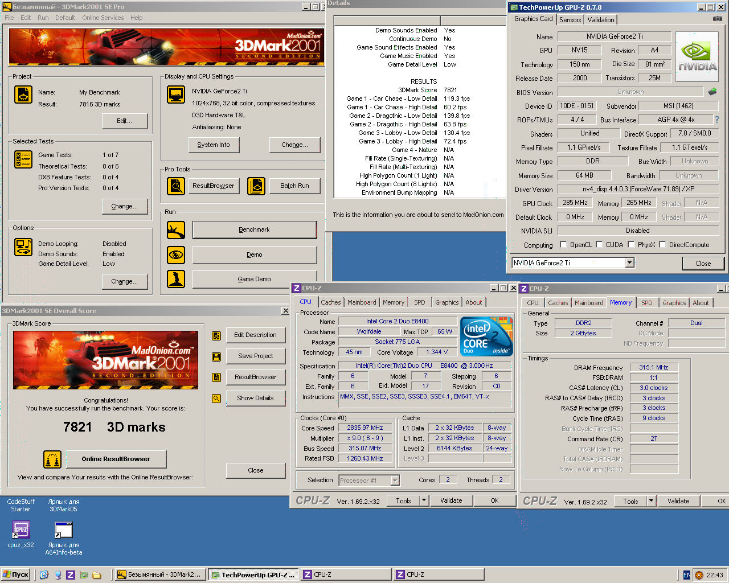Click the floppy icon beside Save Project
This screenshot has height=583, width=729.
tap(216, 357)
